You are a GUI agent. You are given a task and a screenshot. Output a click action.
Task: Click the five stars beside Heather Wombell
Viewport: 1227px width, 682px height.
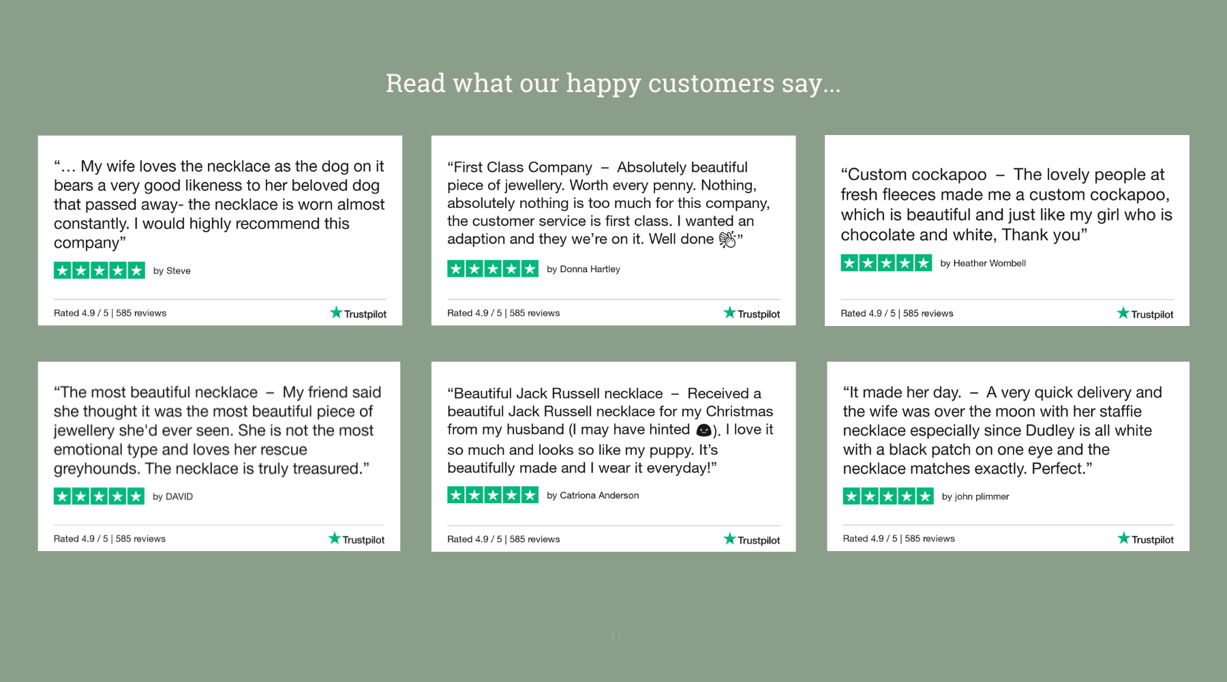point(886,263)
